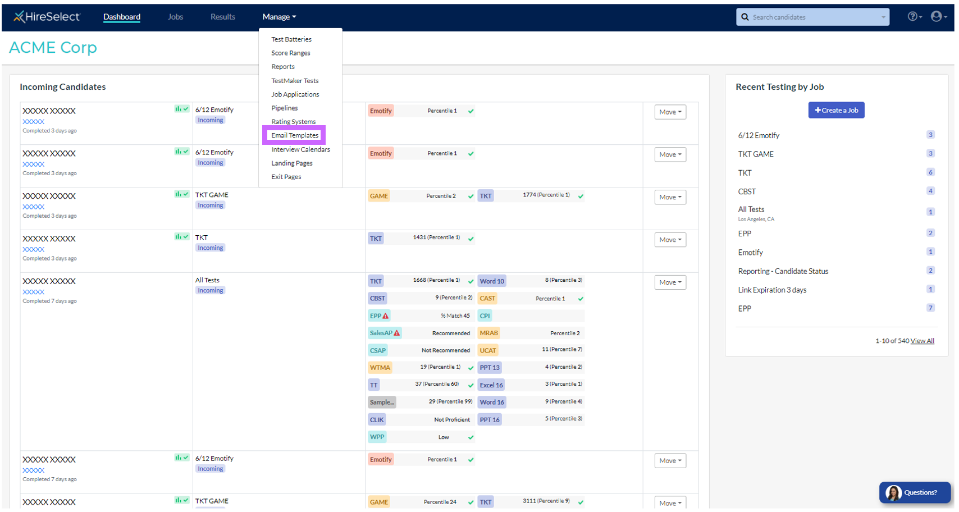959x512 pixels.
Task: Click the WTMA test badge
Action: (x=380, y=368)
